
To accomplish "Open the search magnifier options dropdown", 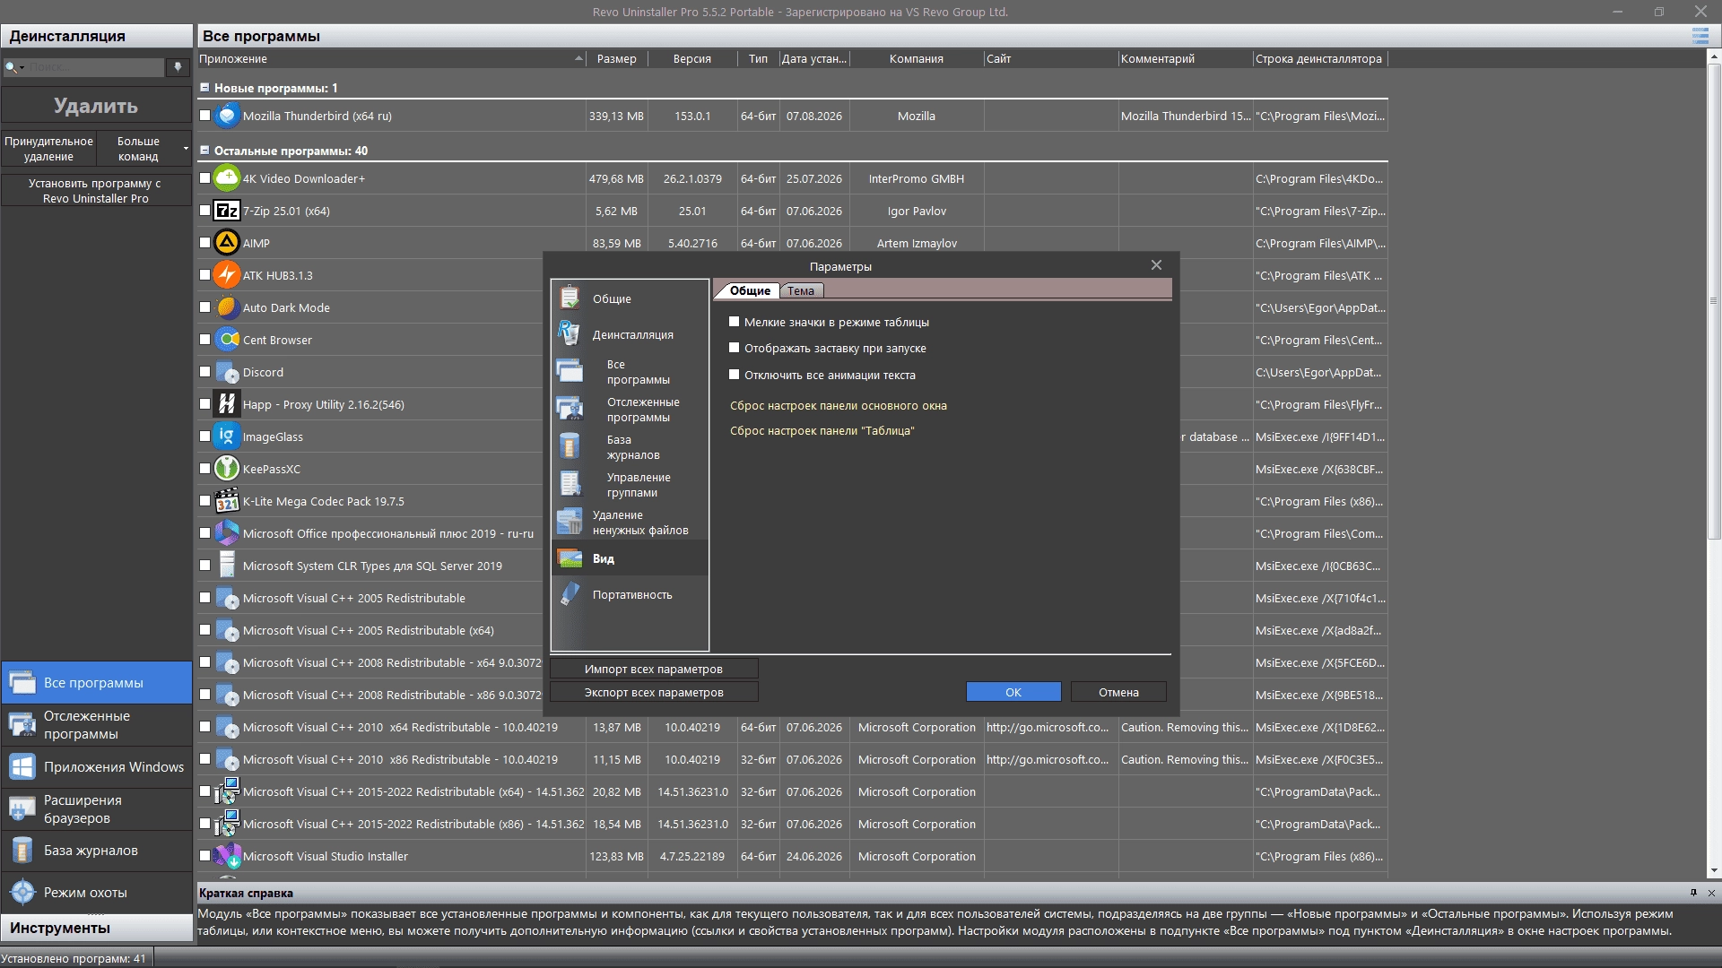I will [13, 67].
